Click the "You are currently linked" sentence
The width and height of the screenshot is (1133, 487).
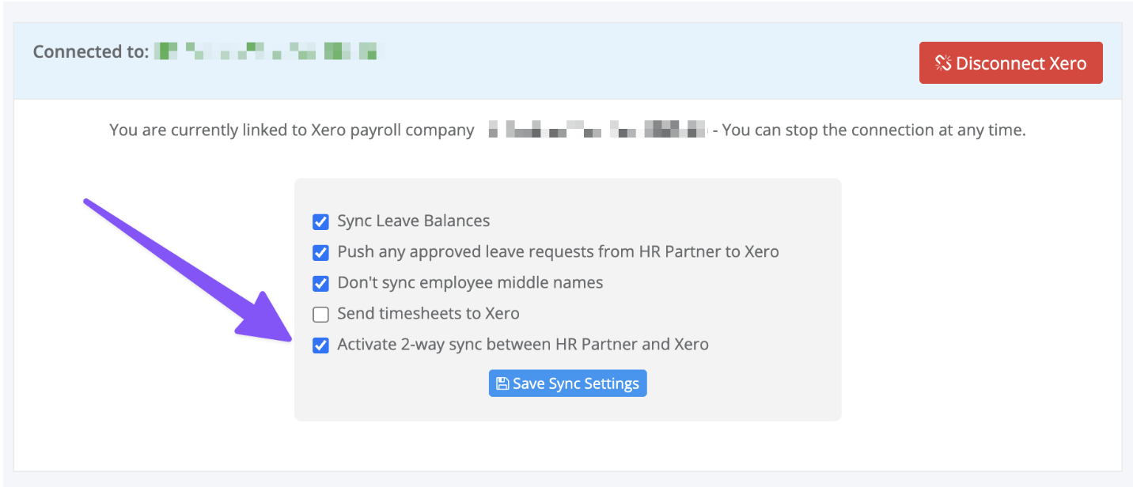[x=291, y=130]
